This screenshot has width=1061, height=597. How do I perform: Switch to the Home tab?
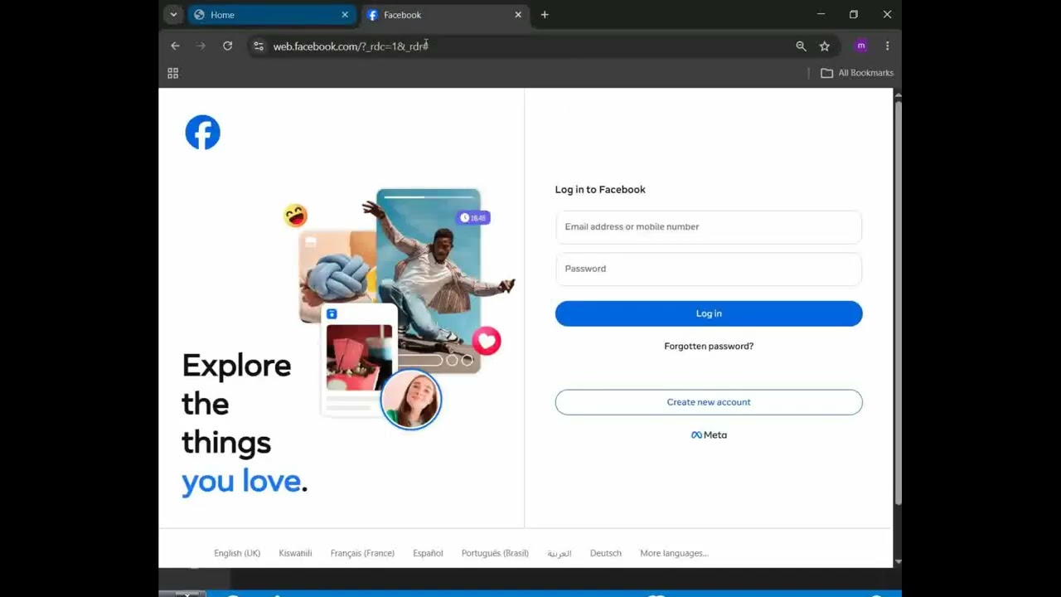pos(272,15)
